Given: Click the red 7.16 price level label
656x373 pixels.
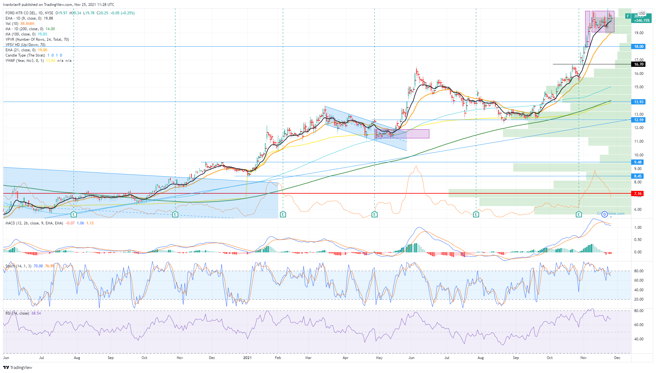Looking at the screenshot, I should tap(638, 194).
